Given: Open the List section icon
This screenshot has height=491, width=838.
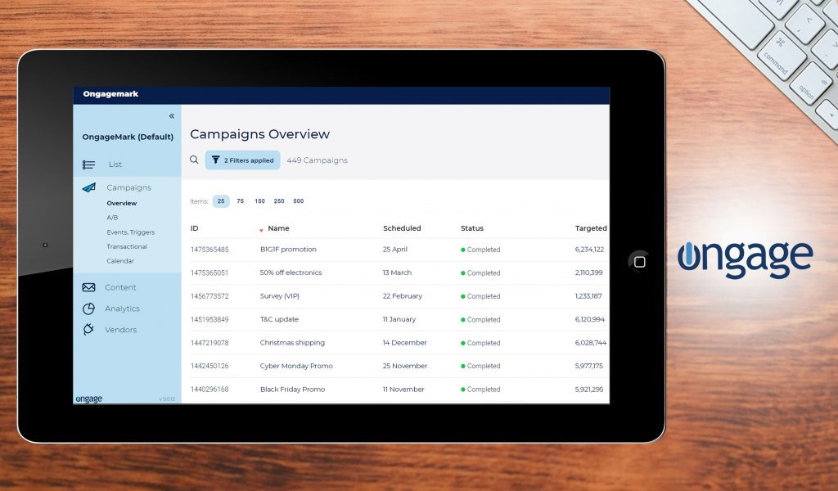Looking at the screenshot, I should (89, 164).
